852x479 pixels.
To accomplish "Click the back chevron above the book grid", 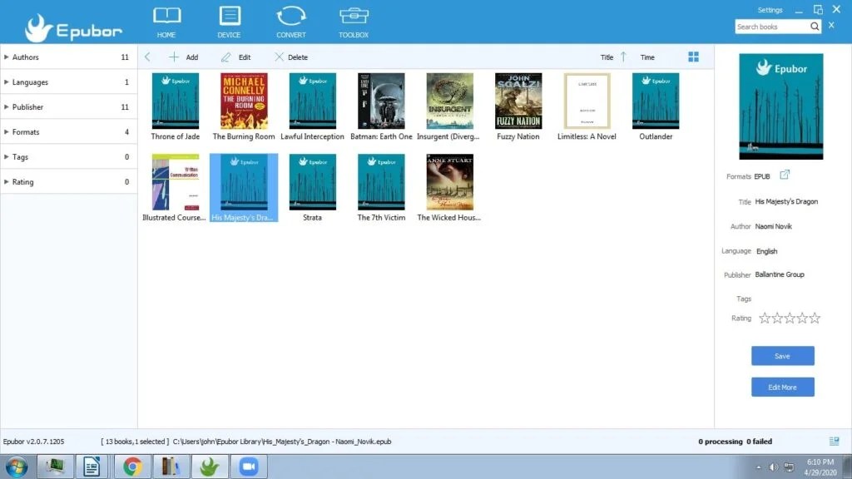I will (147, 57).
